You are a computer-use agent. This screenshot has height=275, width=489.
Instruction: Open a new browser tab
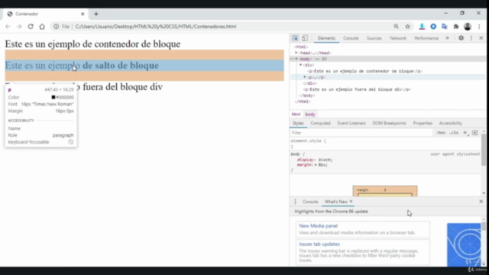(96, 14)
